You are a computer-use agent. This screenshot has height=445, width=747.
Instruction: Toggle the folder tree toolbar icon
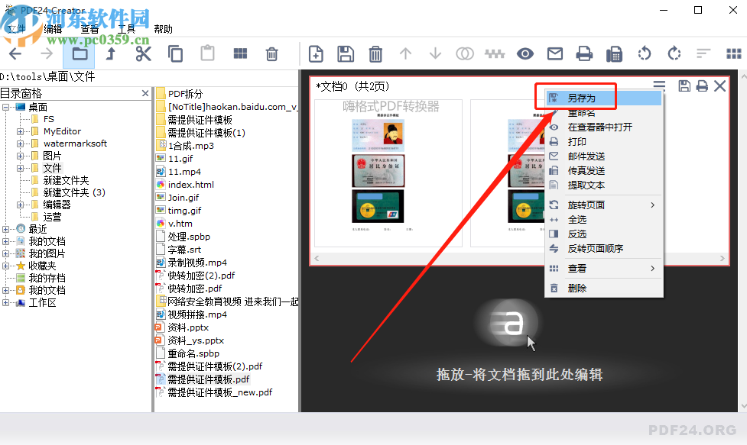[x=80, y=53]
